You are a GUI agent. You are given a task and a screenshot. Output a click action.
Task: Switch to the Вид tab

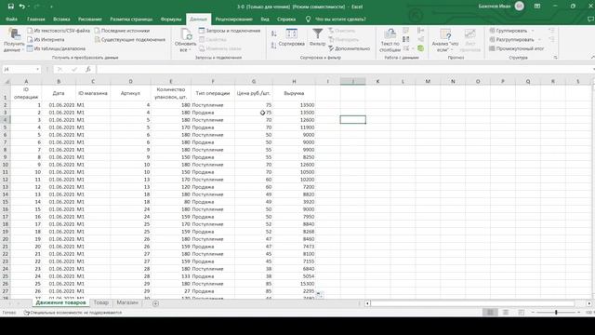(x=265, y=19)
